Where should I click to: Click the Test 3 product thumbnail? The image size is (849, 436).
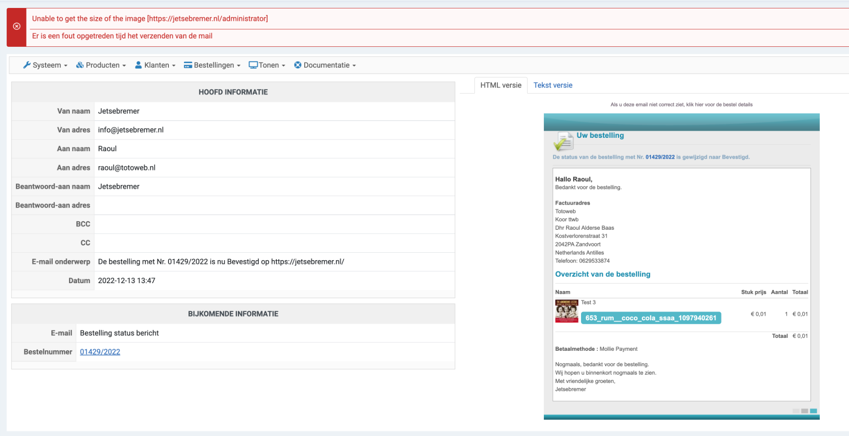coord(566,311)
